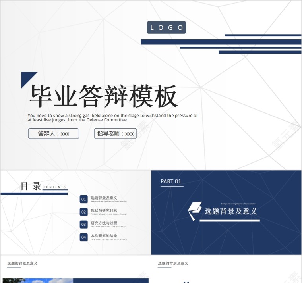The width and height of the screenshot is (302, 283).
Task: Select contents item 现状与研究目标
Action: (104, 210)
